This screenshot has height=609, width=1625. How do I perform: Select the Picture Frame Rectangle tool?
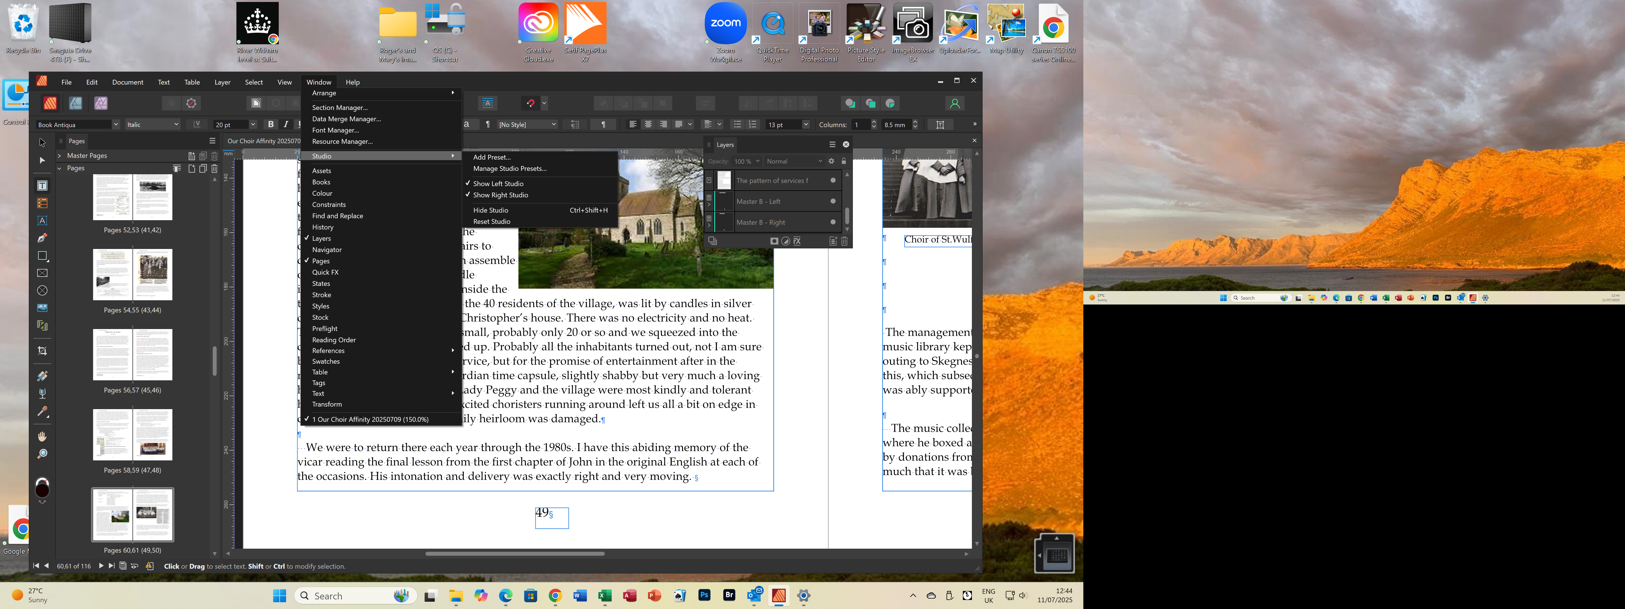[x=42, y=273]
